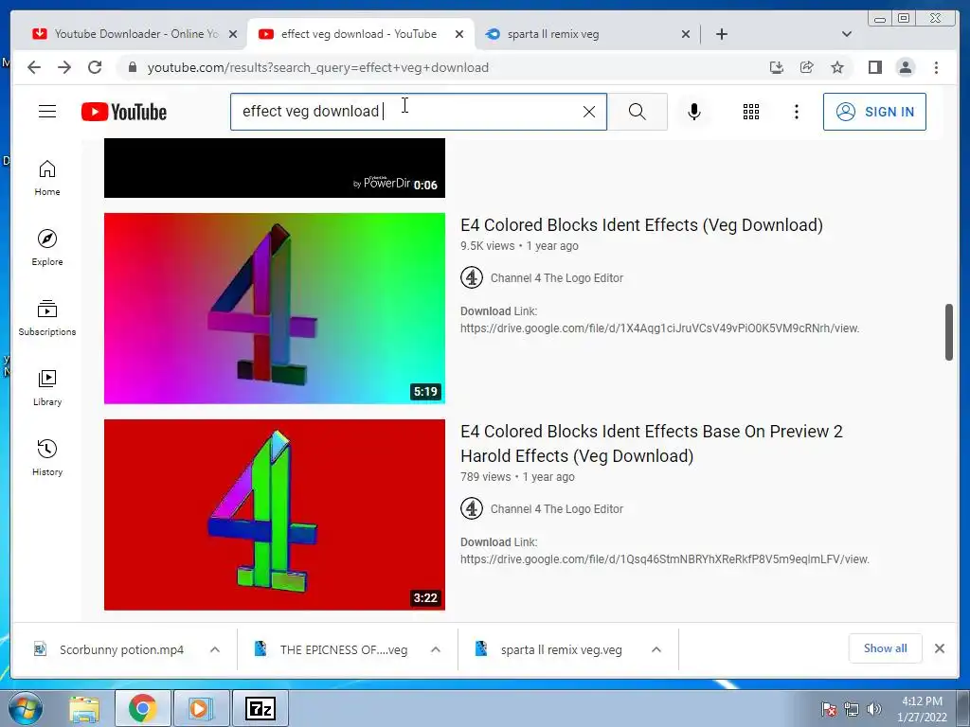Bookmark this page with the star
This screenshot has height=727, width=970.
coord(837,67)
